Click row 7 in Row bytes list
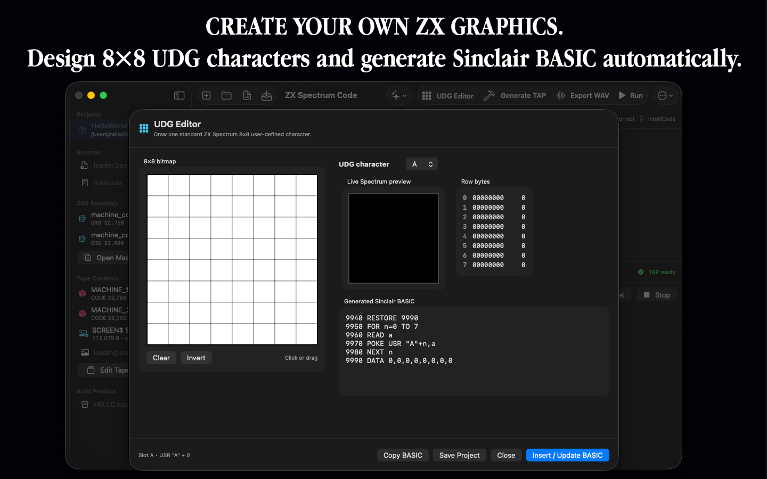Viewport: 767px width, 479px height. pyautogui.click(x=494, y=265)
